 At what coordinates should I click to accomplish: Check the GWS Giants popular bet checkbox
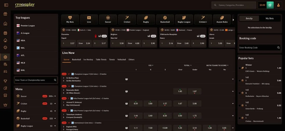pos(240,68)
